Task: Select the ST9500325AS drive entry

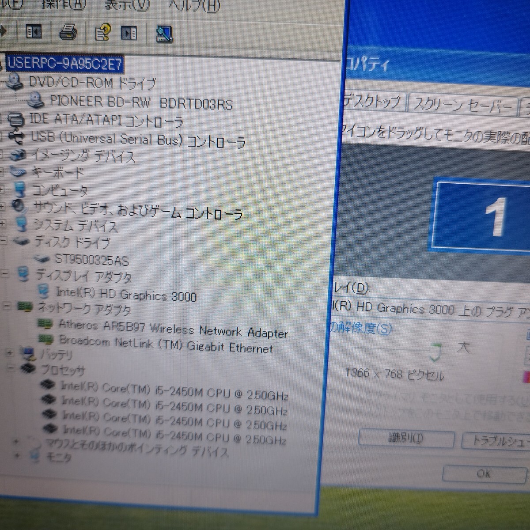Action: 92,259
